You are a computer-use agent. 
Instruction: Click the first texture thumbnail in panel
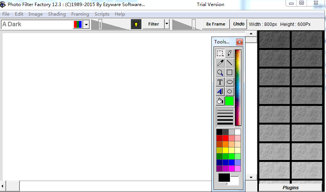(x=274, y=39)
